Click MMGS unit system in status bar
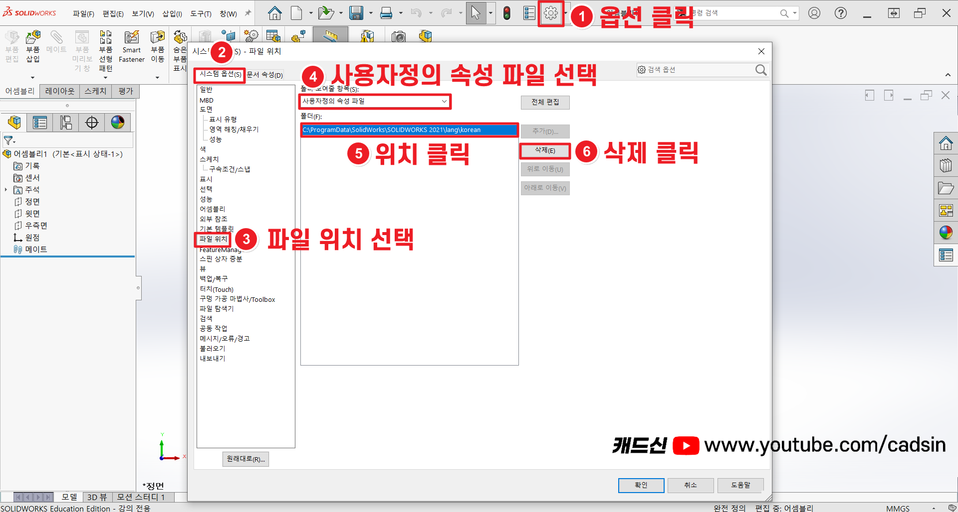This screenshot has width=958, height=512. (898, 508)
